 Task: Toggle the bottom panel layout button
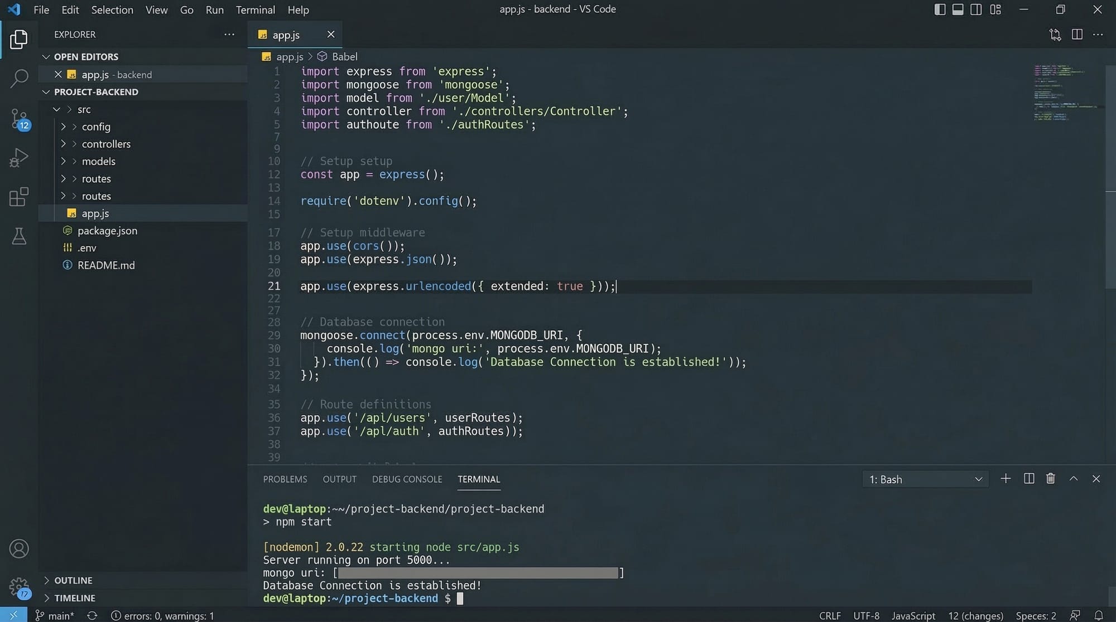click(x=958, y=9)
